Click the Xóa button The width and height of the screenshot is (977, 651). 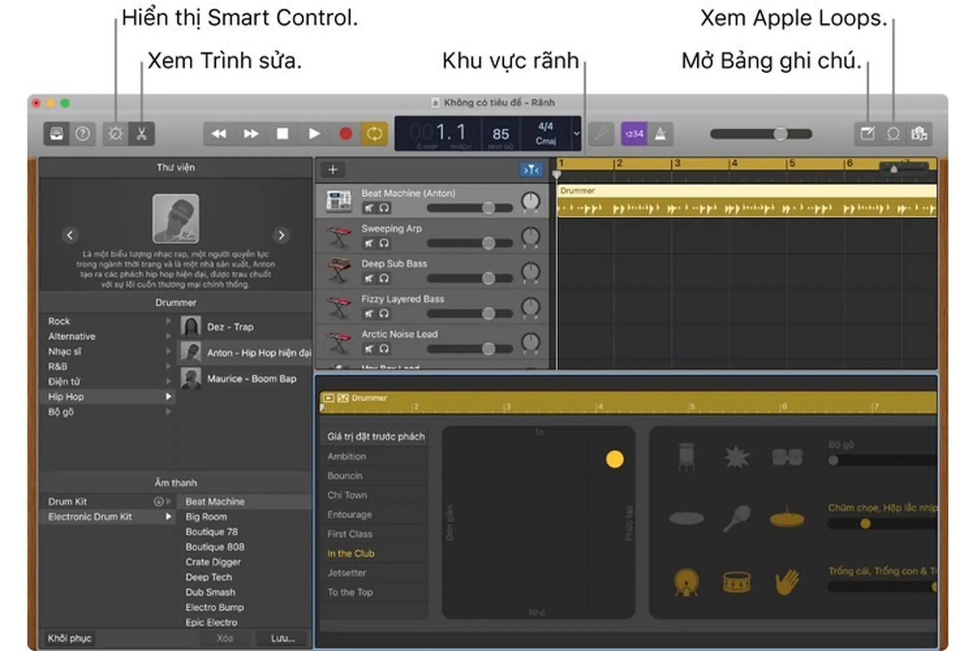225,638
